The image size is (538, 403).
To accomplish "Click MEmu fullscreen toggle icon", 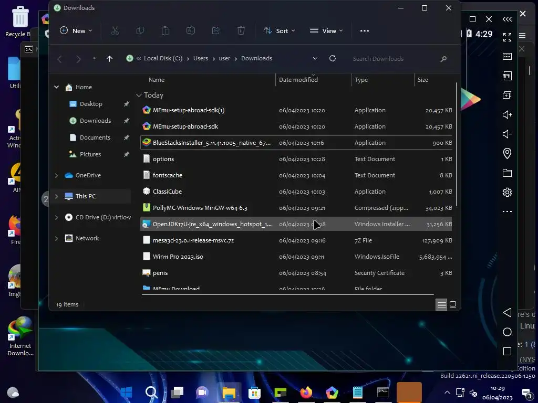I will pyautogui.click(x=507, y=37).
